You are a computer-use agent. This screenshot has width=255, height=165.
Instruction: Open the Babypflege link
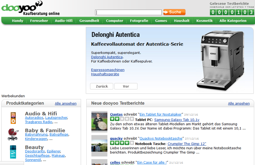pyautogui.click(x=59, y=134)
